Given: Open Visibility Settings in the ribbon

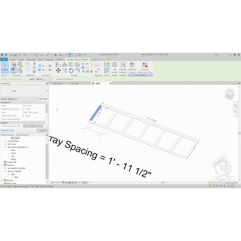Looking at the screenshot, I should point(123,67).
